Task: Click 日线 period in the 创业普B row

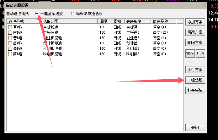Action: (x=117, y=38)
